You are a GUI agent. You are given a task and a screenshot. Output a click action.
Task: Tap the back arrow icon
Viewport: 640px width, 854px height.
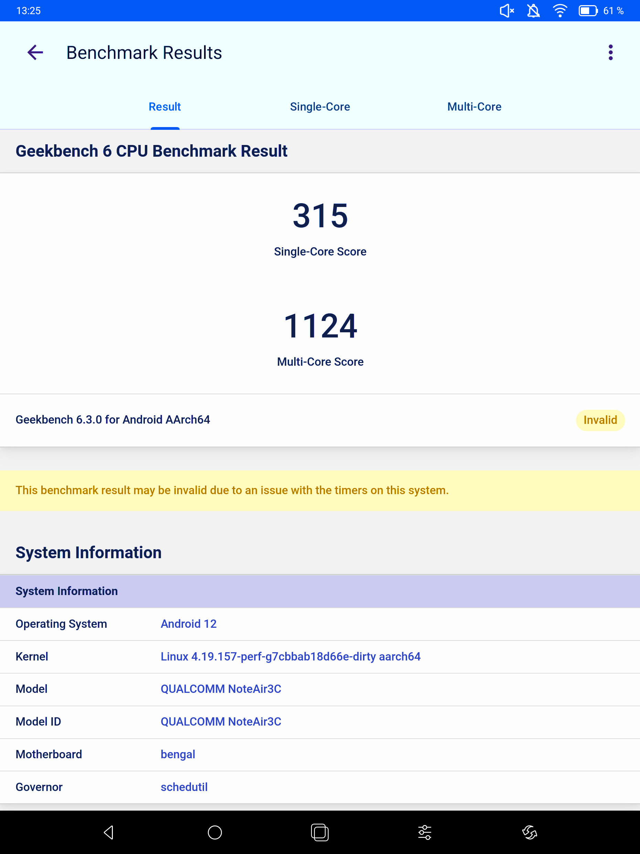point(35,52)
